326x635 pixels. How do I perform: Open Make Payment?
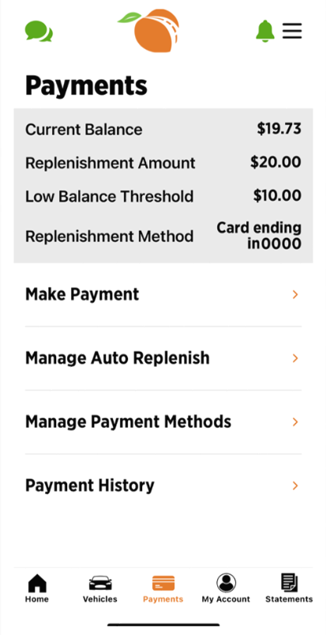163,295
